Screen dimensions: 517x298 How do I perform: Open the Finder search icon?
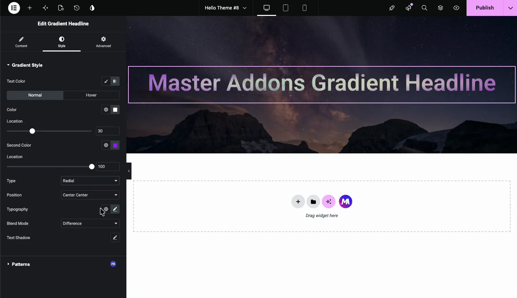(x=424, y=8)
